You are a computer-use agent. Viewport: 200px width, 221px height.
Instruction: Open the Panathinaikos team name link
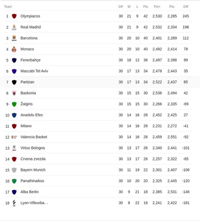pyautogui.click(x=32, y=181)
